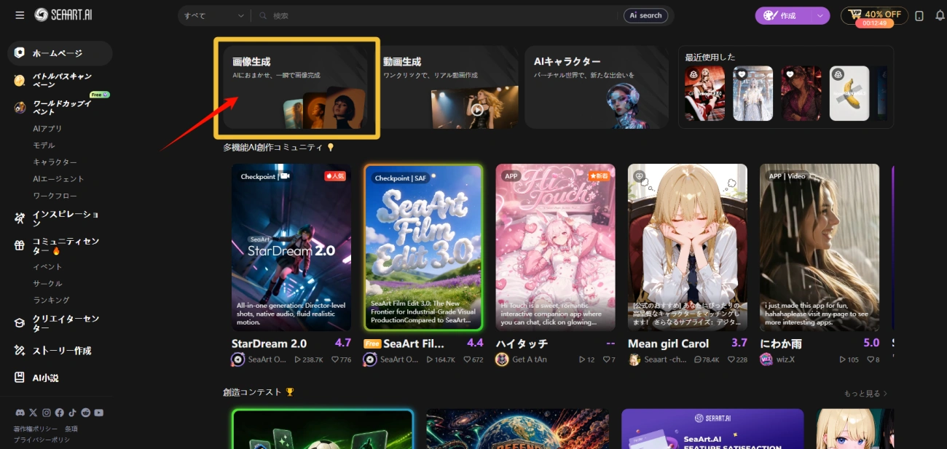Viewport: 947px width, 449px height.
Task: Click the 作成 create button
Action: coord(783,15)
